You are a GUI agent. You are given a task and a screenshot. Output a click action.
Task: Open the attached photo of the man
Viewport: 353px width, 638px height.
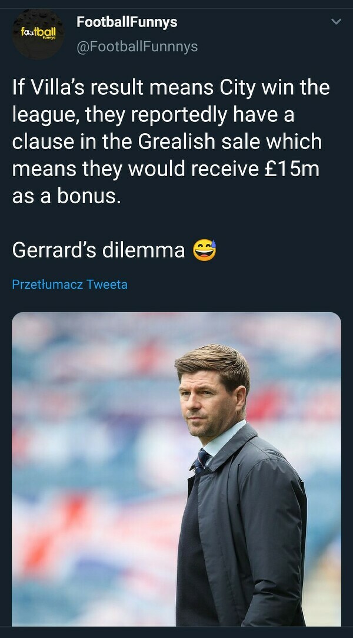(176, 468)
